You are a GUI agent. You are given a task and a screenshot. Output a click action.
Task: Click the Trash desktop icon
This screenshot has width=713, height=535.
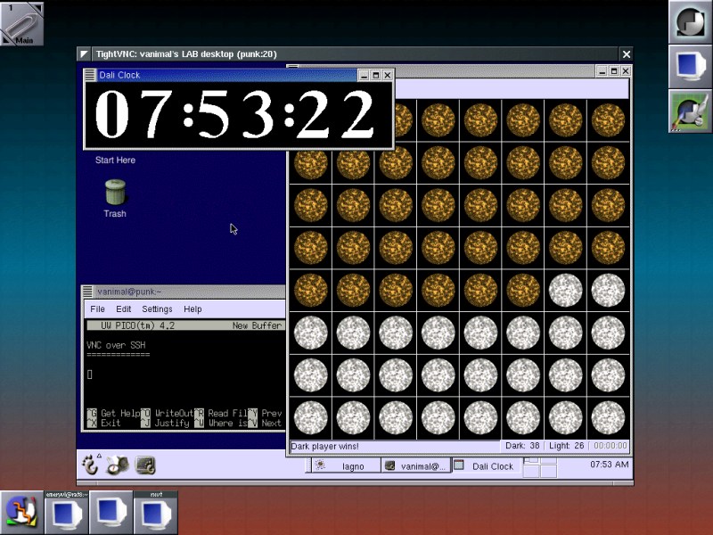click(x=115, y=192)
